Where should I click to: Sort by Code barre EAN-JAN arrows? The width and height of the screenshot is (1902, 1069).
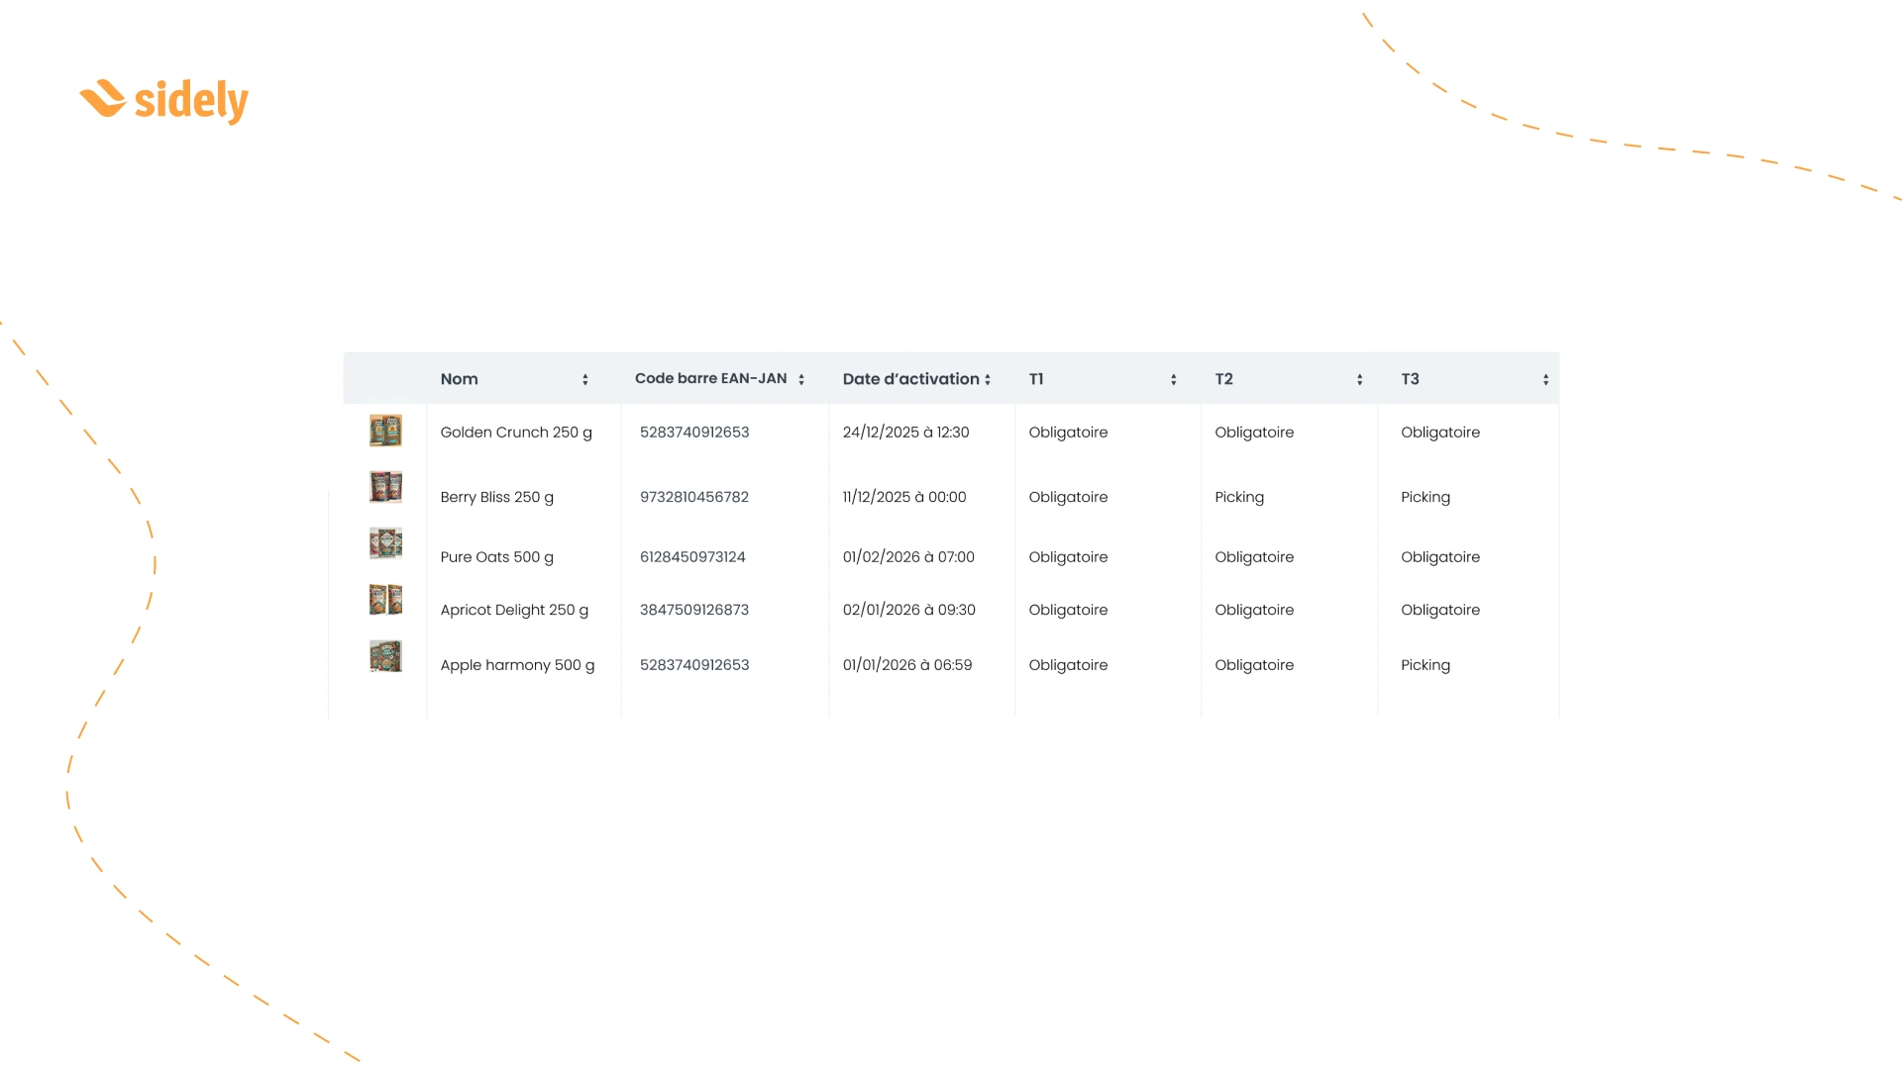800,380
